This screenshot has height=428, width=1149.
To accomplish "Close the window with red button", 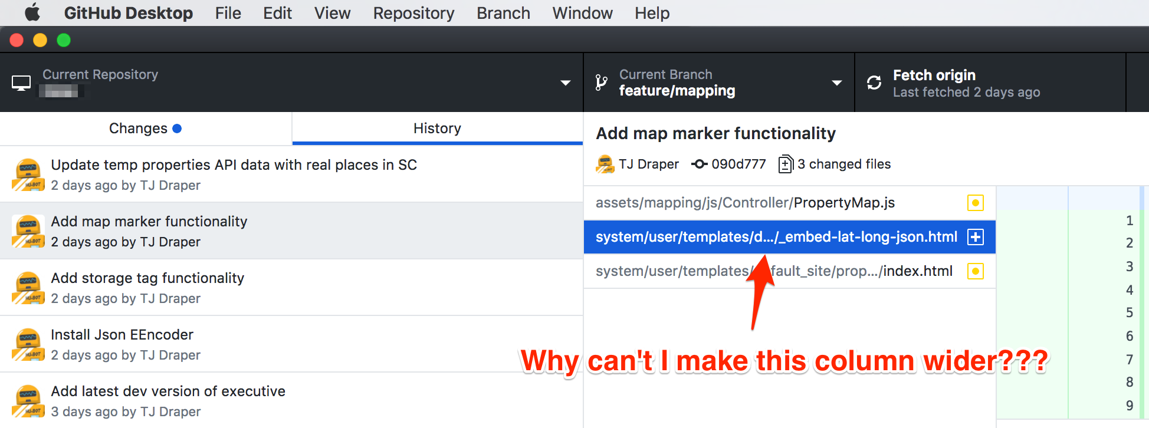I will click(x=17, y=40).
